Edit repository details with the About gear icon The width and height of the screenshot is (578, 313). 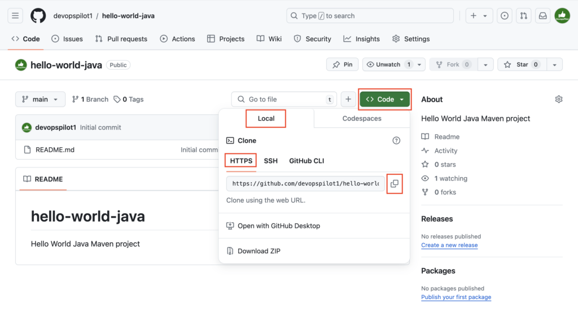[x=559, y=99]
